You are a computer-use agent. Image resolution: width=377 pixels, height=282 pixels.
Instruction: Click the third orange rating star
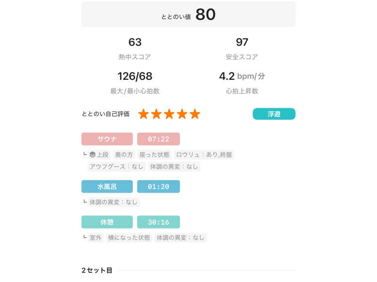point(169,114)
